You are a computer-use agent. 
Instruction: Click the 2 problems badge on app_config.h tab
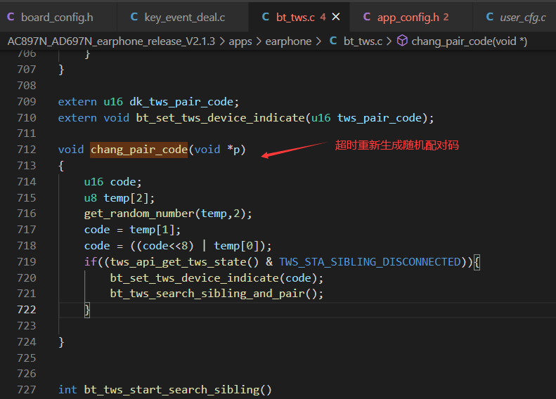[x=446, y=17]
